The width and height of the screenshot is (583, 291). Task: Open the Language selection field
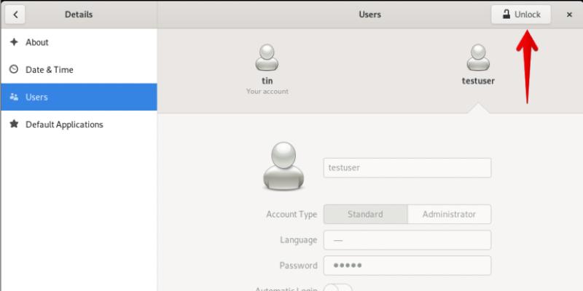(407, 240)
